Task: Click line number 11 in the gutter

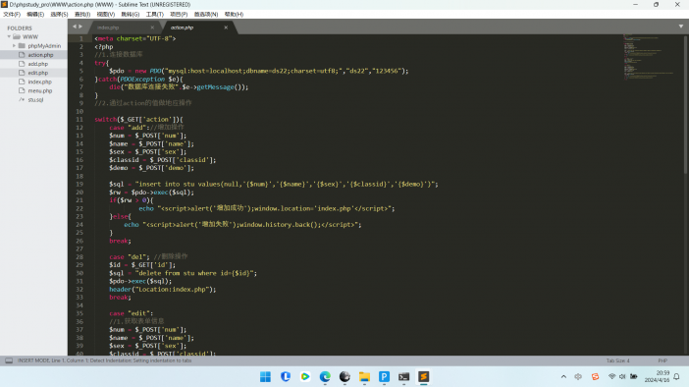Action: coord(79,119)
